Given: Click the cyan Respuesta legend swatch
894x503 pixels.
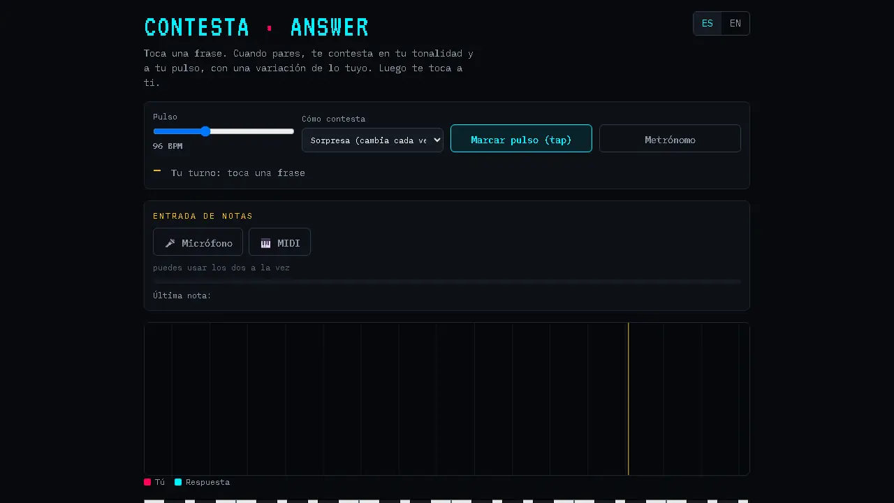Looking at the screenshot, I should coord(178,482).
